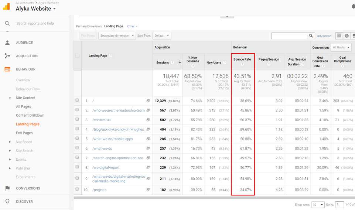The image size is (355, 215).
Task: Click the advanced filter link
Action: (324, 36)
